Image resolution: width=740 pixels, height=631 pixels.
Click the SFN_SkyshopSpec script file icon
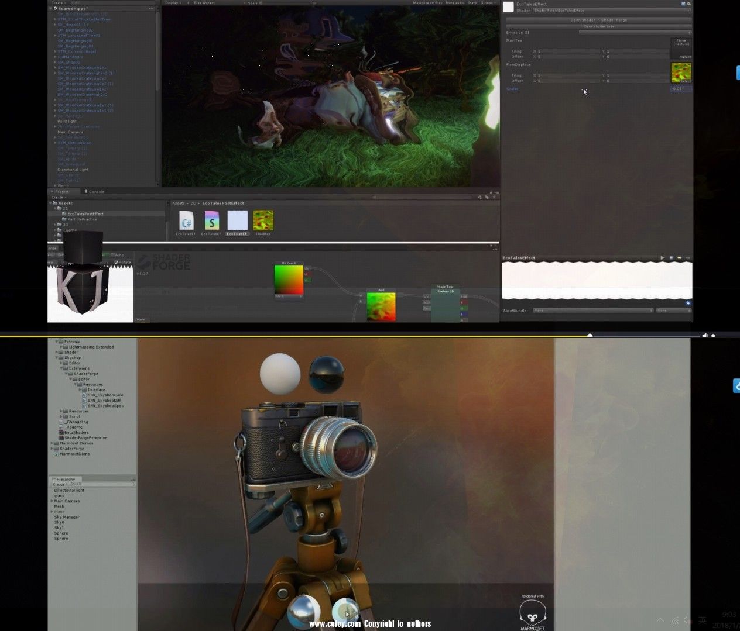coord(84,406)
